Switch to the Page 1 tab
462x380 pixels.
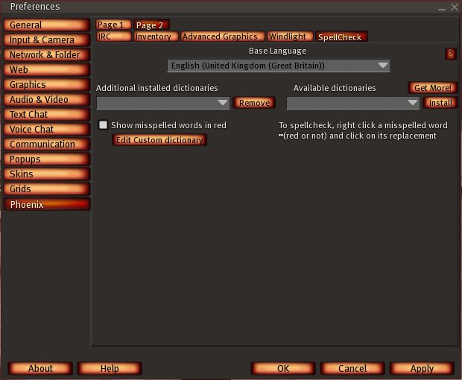coord(113,25)
